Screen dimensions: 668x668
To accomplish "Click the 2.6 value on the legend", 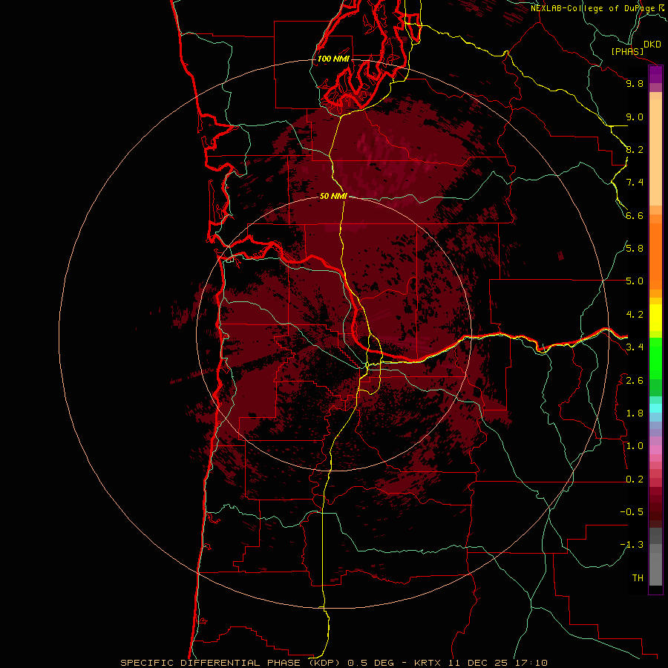I will click(x=635, y=381).
